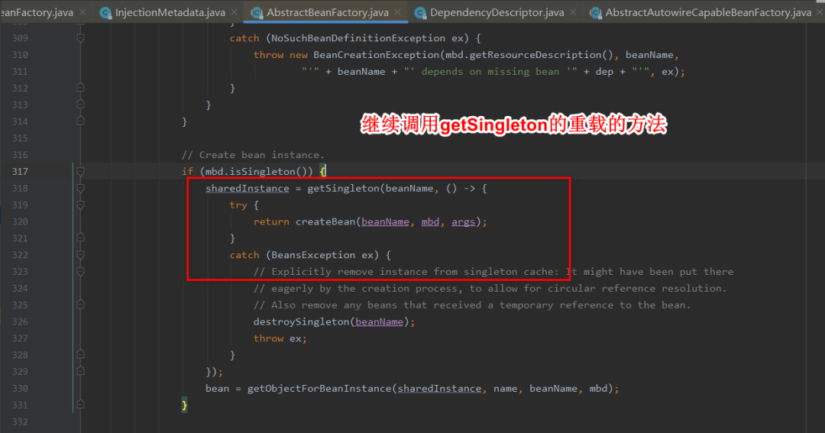Viewport: 825px width, 433px height.
Task: Open the AbstractAutowireCapableBeanFactory.java tab
Action: pyautogui.click(x=707, y=12)
